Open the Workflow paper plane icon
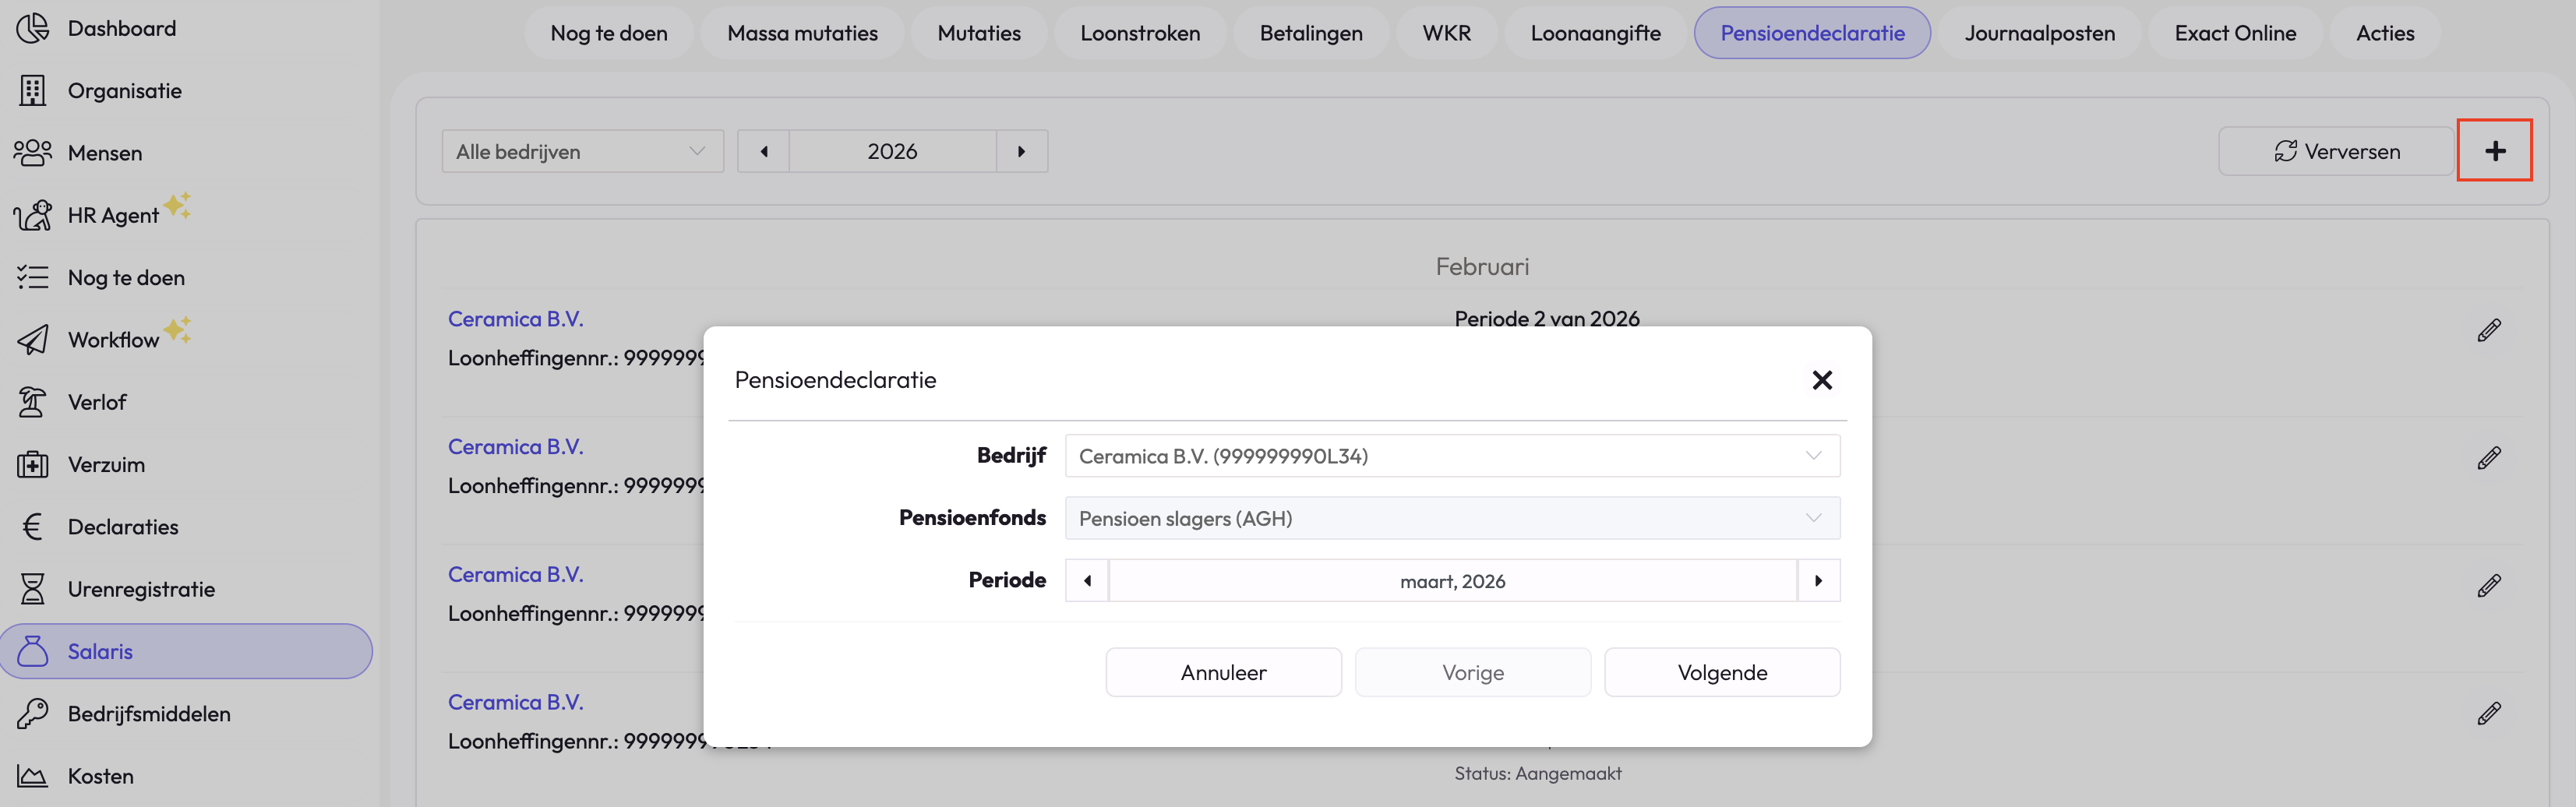 click(x=33, y=340)
